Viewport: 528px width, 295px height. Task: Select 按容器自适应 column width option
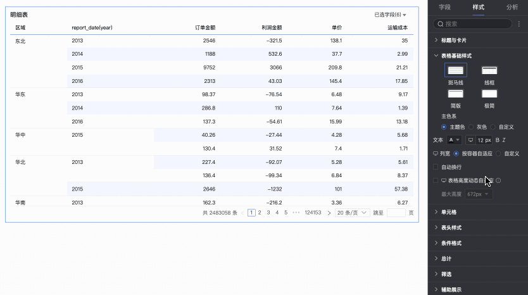tap(456, 154)
